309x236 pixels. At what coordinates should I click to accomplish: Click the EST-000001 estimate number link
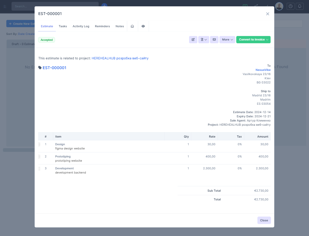[54, 68]
